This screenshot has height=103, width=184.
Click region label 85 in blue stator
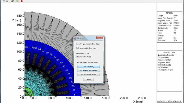[48, 53]
